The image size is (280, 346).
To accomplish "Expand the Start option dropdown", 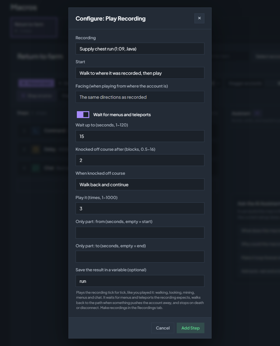I will 140,73.
